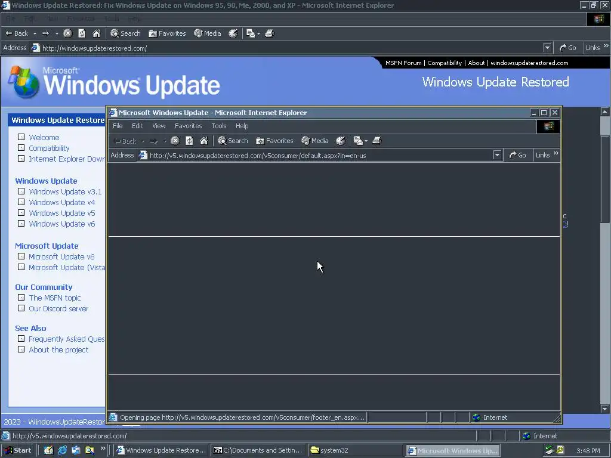Switch to 7-Zip Documents and Settings taskbar button

click(x=258, y=450)
